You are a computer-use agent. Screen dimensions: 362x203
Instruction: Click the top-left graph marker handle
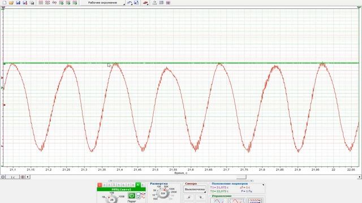(3, 8)
